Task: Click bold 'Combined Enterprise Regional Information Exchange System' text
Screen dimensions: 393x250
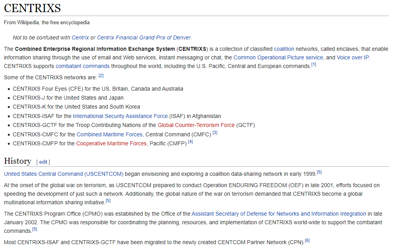Action: (95, 49)
